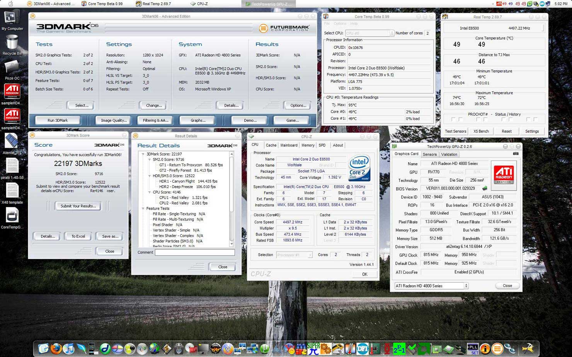The width and height of the screenshot is (572, 357).
Task: Launch Firefox from the dock
Action: pos(56,349)
